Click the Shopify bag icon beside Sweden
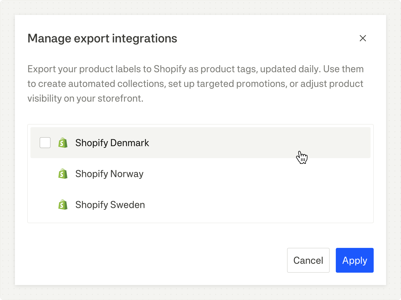This screenshot has height=300, width=401. click(63, 205)
